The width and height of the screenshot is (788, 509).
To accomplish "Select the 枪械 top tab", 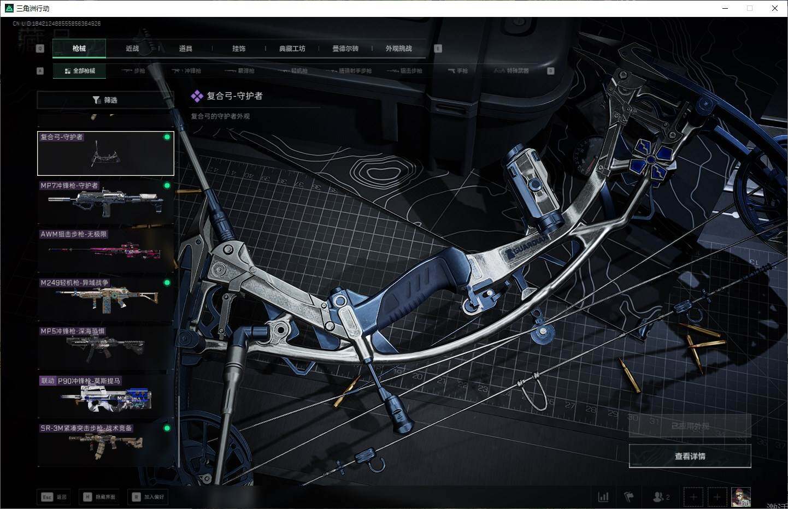I will point(79,49).
